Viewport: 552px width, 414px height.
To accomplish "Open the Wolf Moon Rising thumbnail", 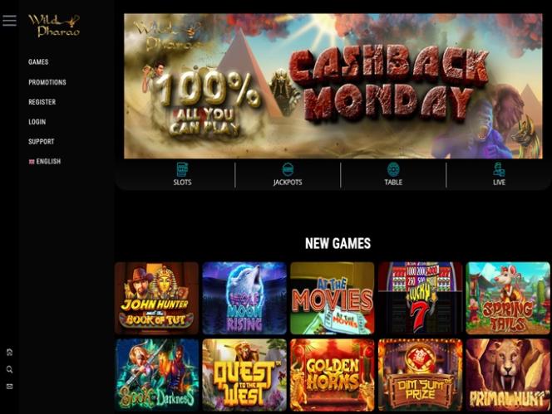I will pyautogui.click(x=244, y=298).
